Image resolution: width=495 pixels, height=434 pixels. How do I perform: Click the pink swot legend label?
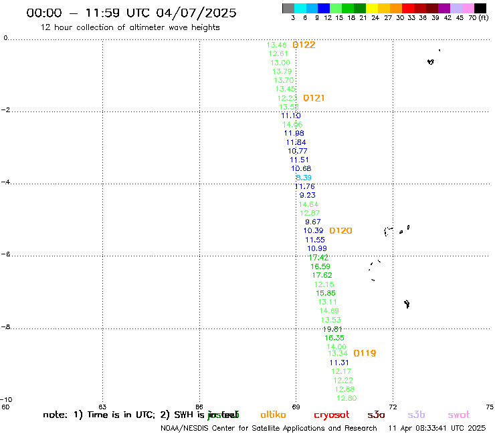[x=459, y=415]
